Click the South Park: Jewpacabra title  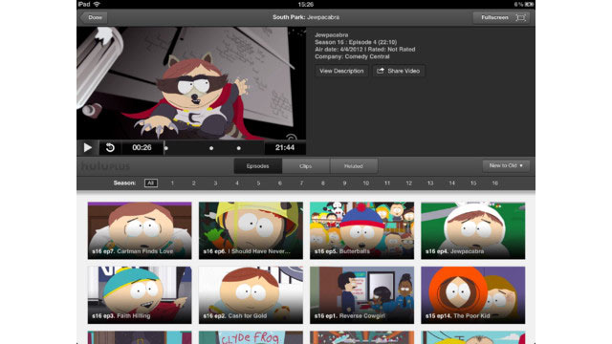click(306, 17)
